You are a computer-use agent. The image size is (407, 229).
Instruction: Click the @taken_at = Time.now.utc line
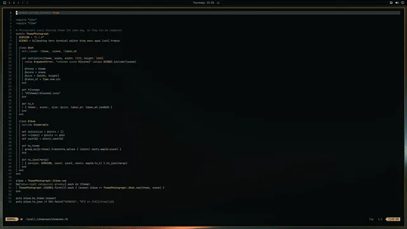(x=43, y=79)
